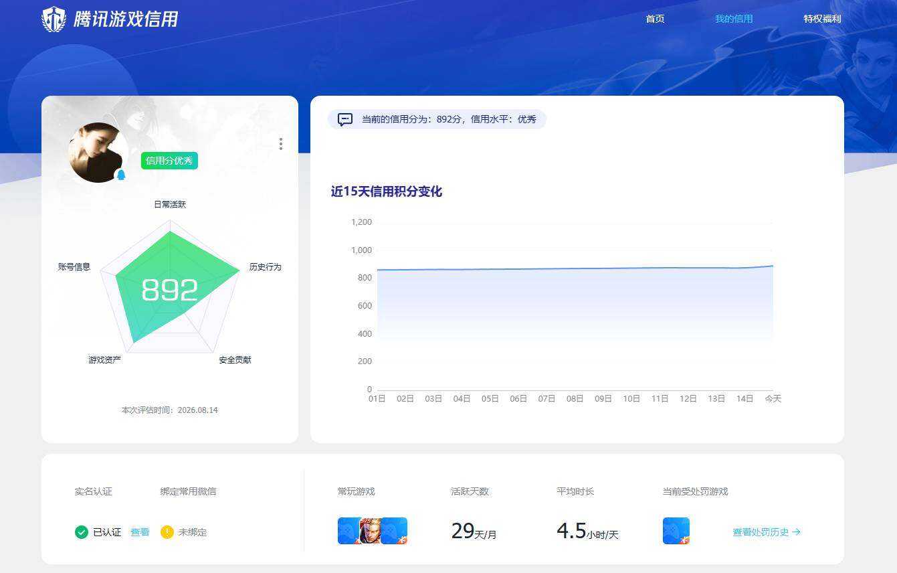Click the 游戏资产 radar label

(105, 359)
